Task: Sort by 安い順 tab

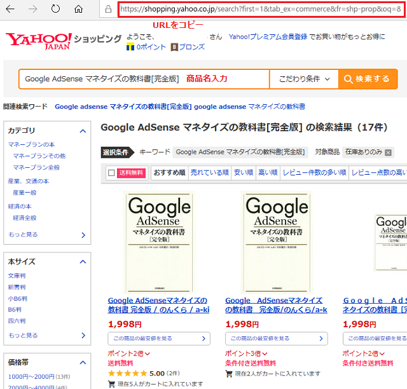Action: [244, 173]
